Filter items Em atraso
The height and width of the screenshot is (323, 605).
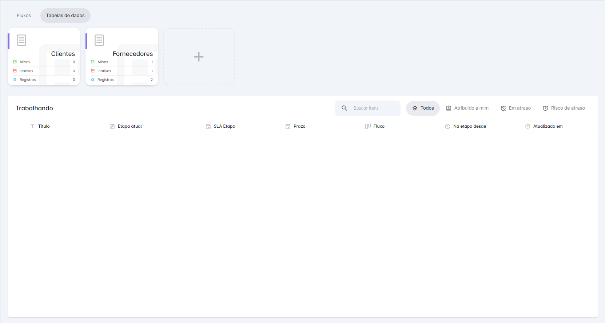516,108
